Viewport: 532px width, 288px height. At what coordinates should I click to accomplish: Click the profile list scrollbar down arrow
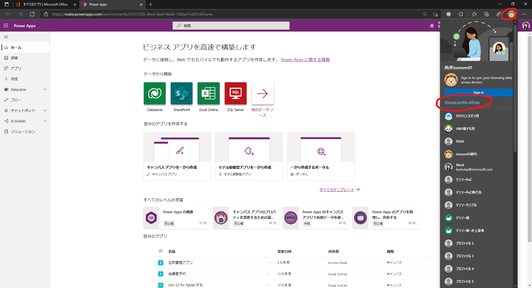tap(515, 286)
